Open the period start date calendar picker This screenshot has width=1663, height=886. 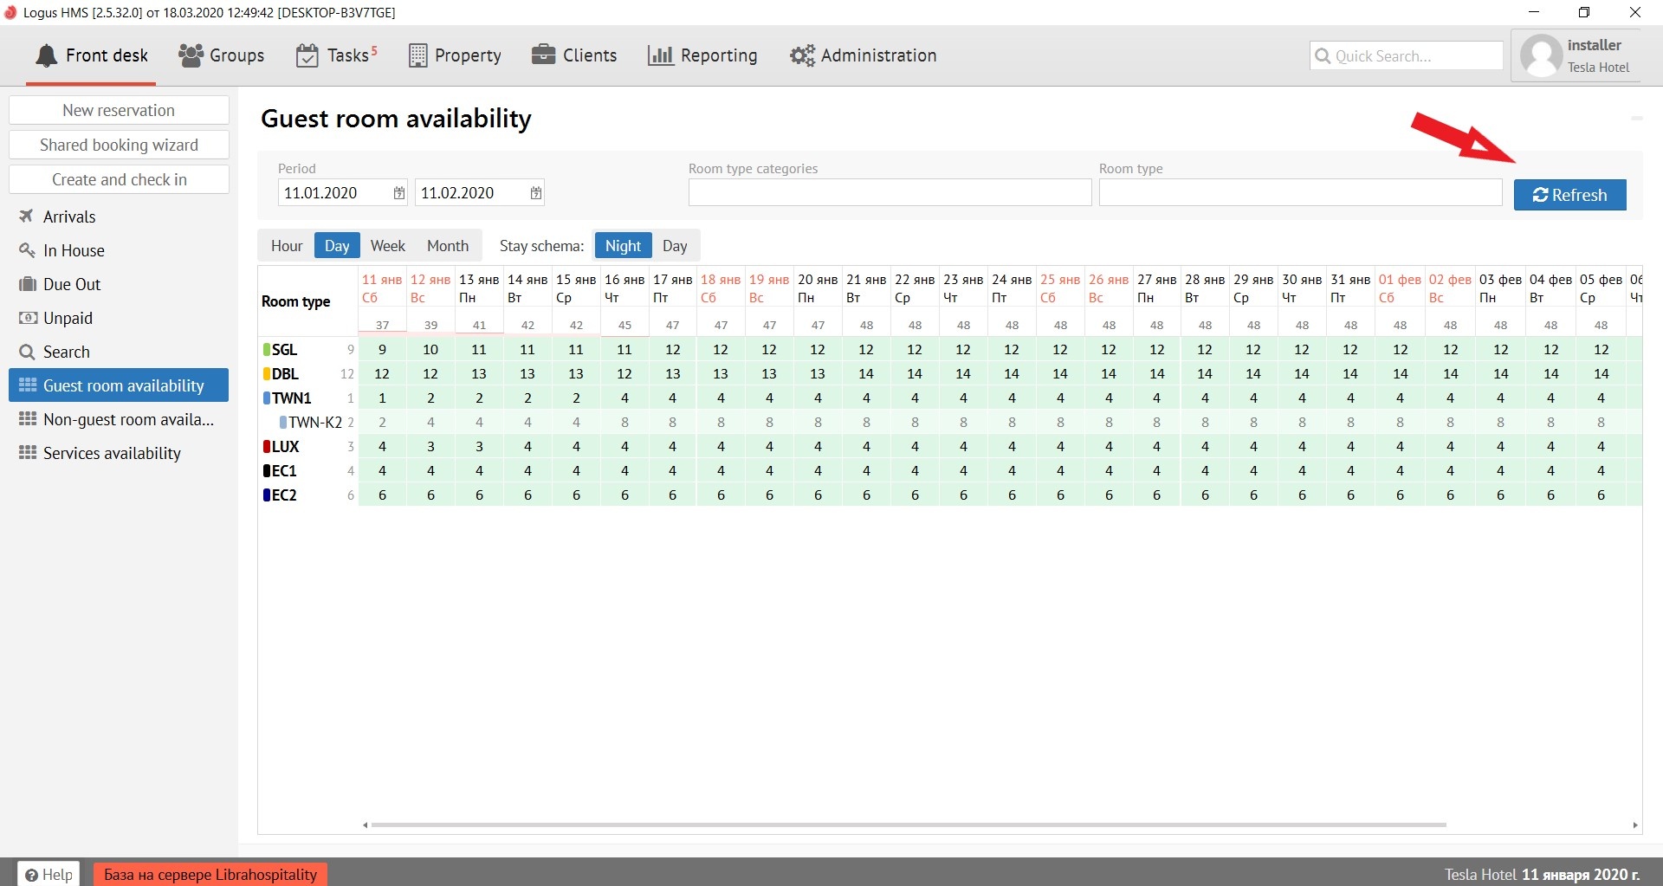point(398,193)
